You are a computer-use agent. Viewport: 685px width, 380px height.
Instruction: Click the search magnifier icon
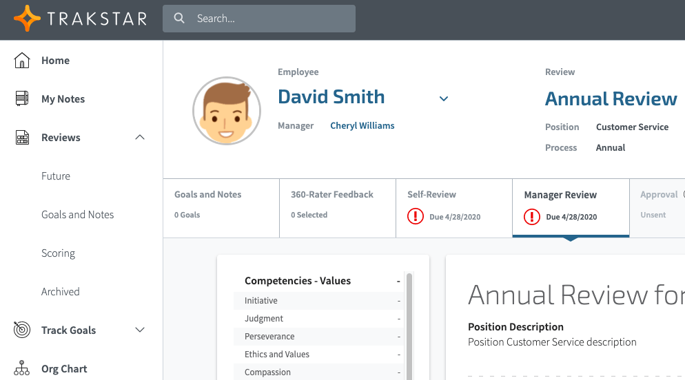179,19
